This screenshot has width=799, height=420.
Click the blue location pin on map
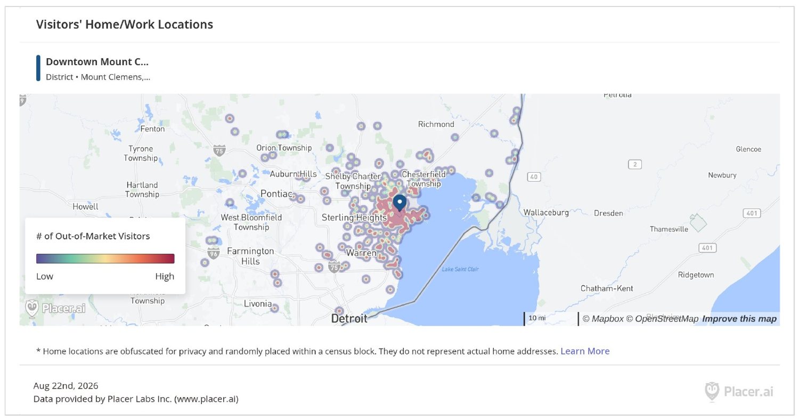(399, 203)
